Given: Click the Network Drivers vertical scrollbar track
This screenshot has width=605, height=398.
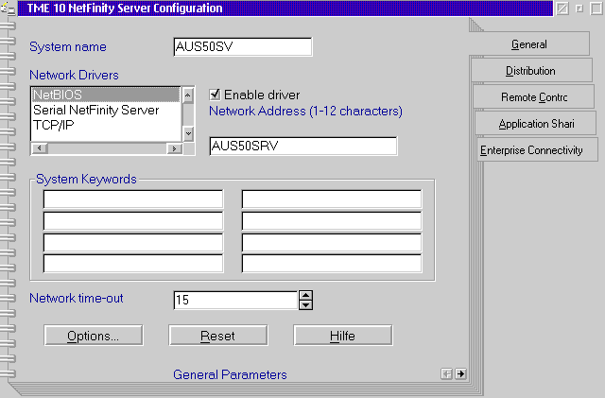Looking at the screenshot, I should [188, 114].
